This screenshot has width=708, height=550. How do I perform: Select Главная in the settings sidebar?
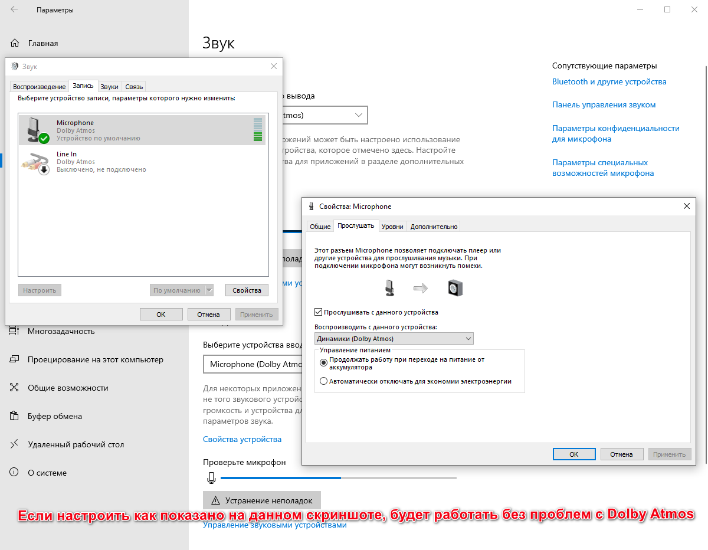tap(42, 43)
